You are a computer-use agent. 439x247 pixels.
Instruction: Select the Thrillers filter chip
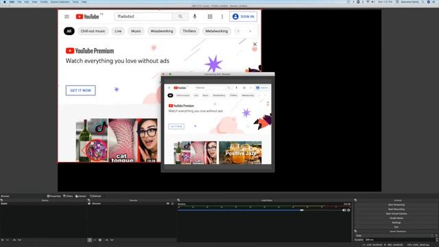[x=189, y=31]
